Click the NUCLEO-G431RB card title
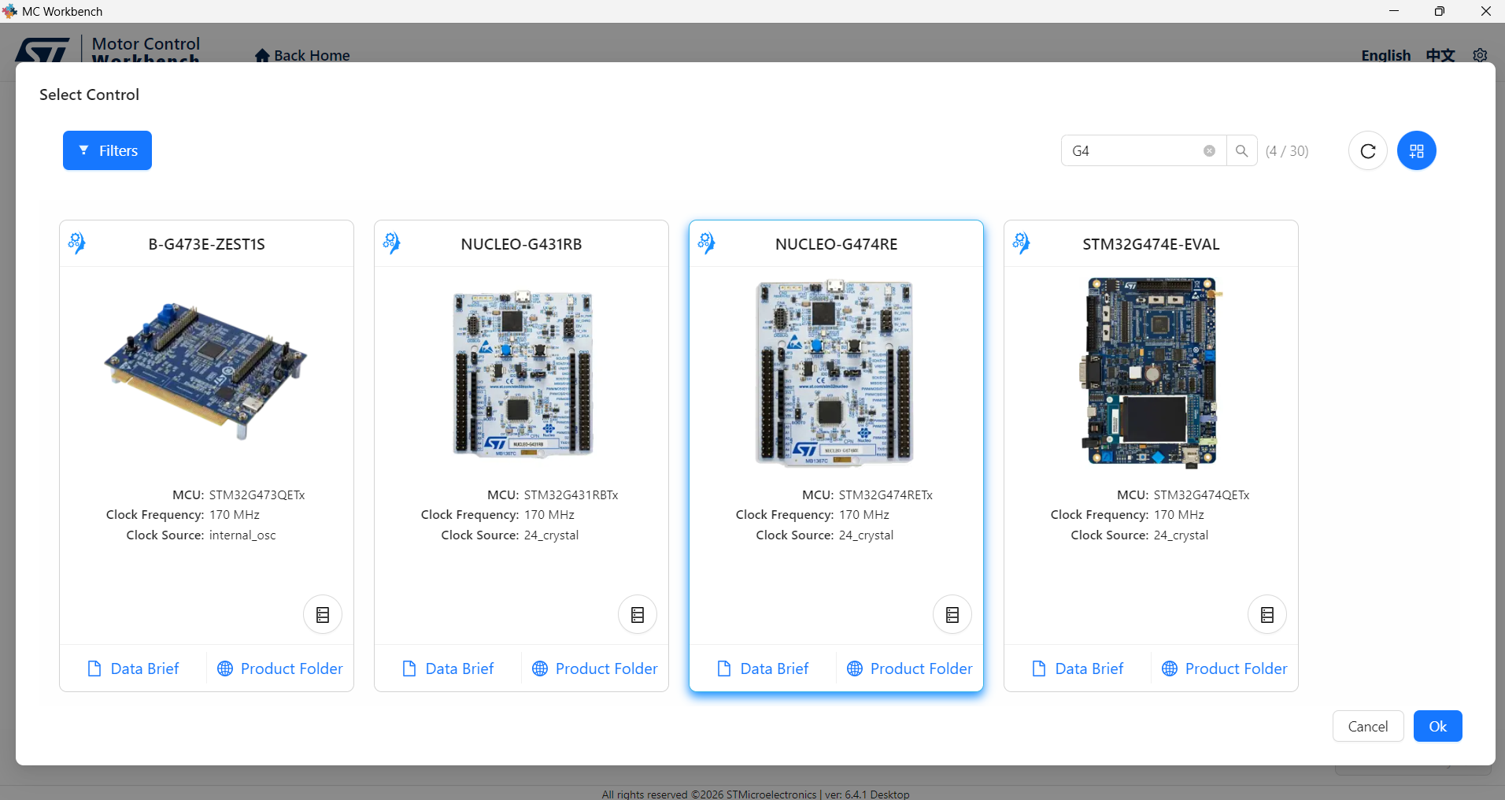The height and width of the screenshot is (800, 1505). (522, 244)
